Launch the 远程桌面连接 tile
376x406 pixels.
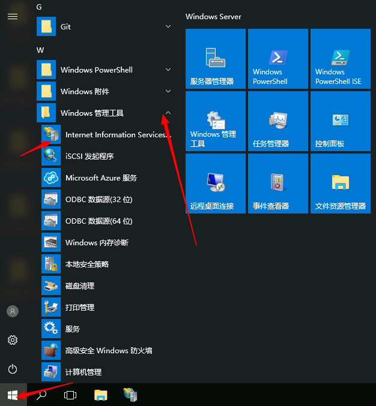[216, 184]
